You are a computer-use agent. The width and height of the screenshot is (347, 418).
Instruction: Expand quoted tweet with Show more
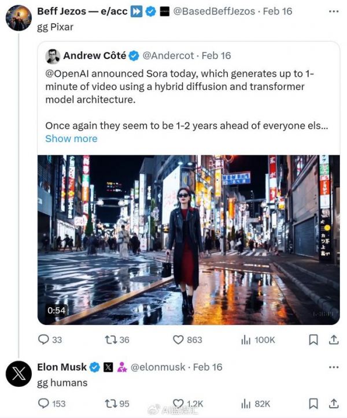pos(71,139)
